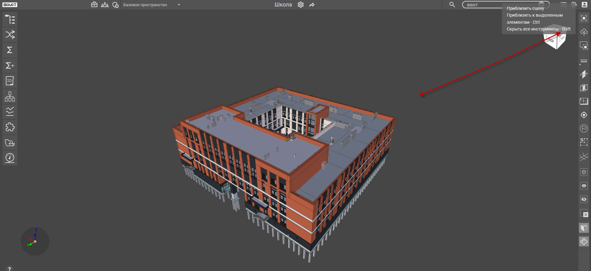This screenshot has height=271, width=591.
Task: Activate the ruler measurement tool
Action: click(x=584, y=61)
